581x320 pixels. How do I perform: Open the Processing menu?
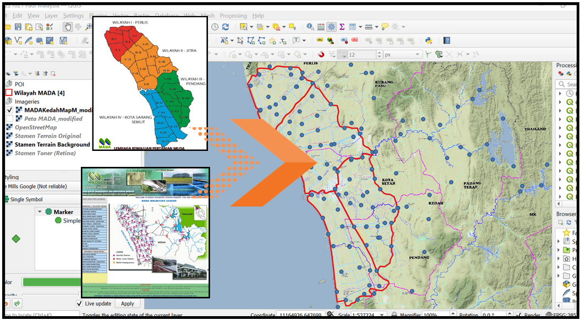(x=233, y=15)
